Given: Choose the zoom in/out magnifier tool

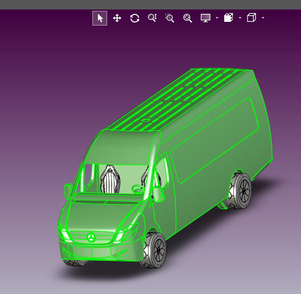Looking at the screenshot, I should (x=153, y=18).
